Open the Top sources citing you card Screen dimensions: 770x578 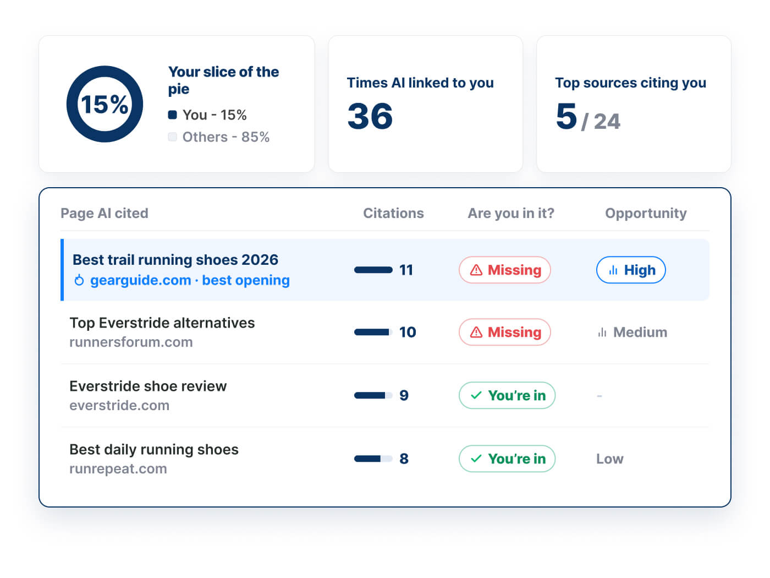(634, 104)
